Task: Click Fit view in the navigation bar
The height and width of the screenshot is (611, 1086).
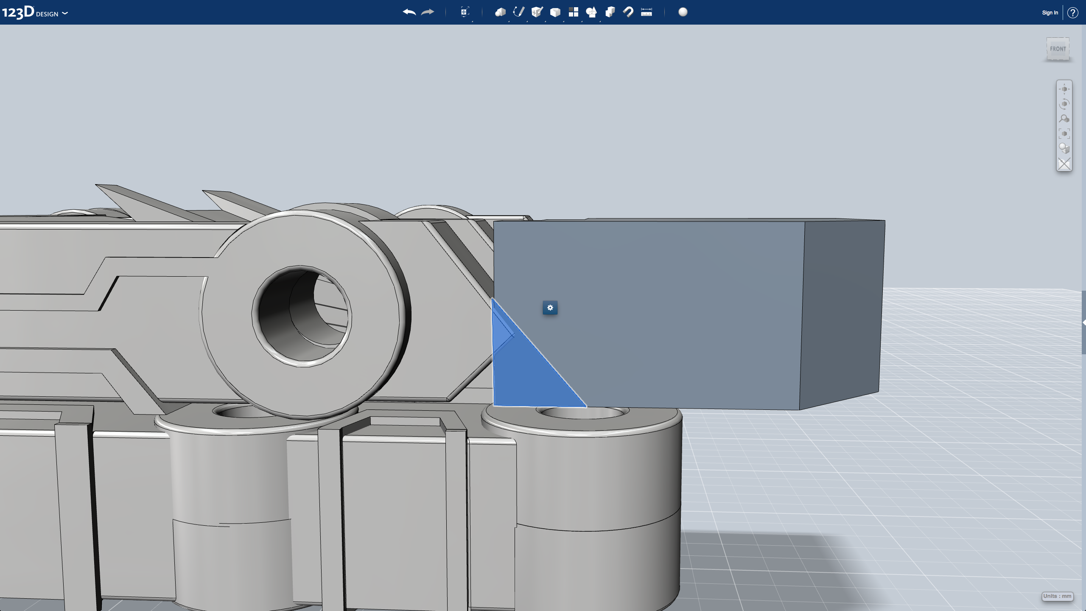Action: click(1064, 133)
